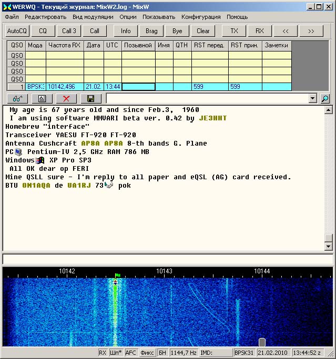Click the 13:44:52 z time in status bar
Image resolution: width=336 pixels, height=359 pixels.
[x=307, y=353]
